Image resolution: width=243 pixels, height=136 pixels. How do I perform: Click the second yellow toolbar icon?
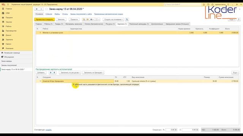(88, 19)
